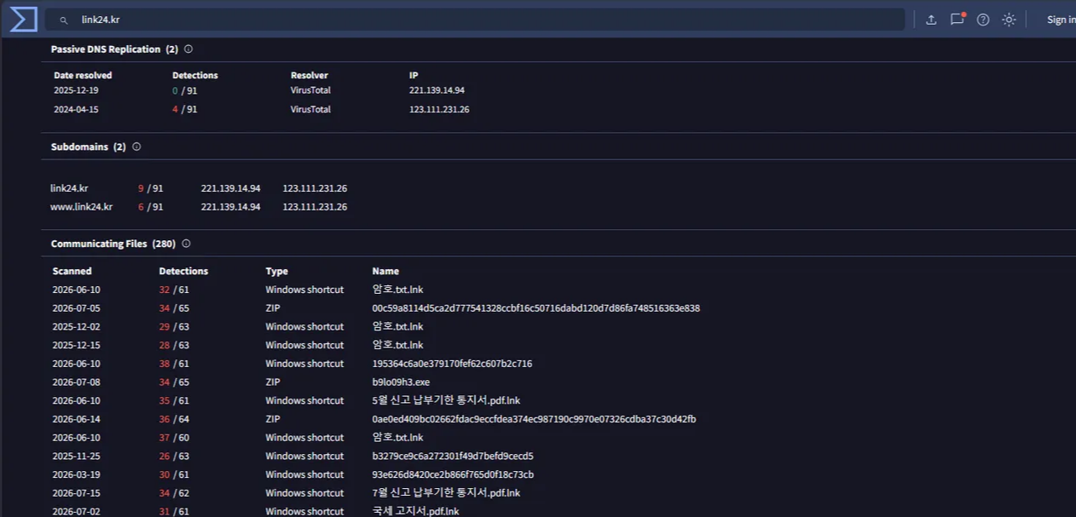Open IP 221.139.14.94 in Passive DNS
The height and width of the screenshot is (517, 1076).
(437, 90)
